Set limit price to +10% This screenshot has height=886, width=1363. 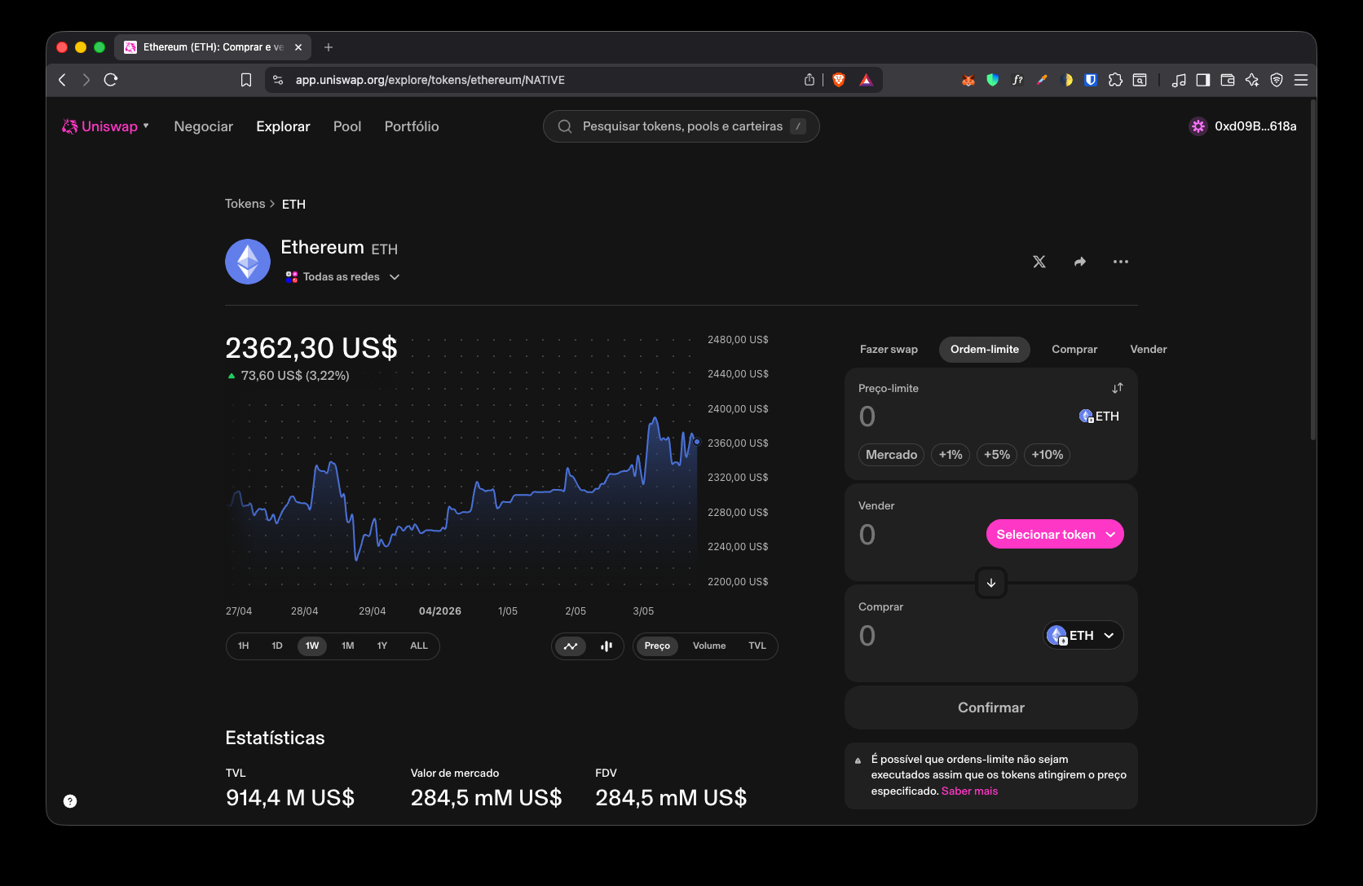[x=1048, y=455]
